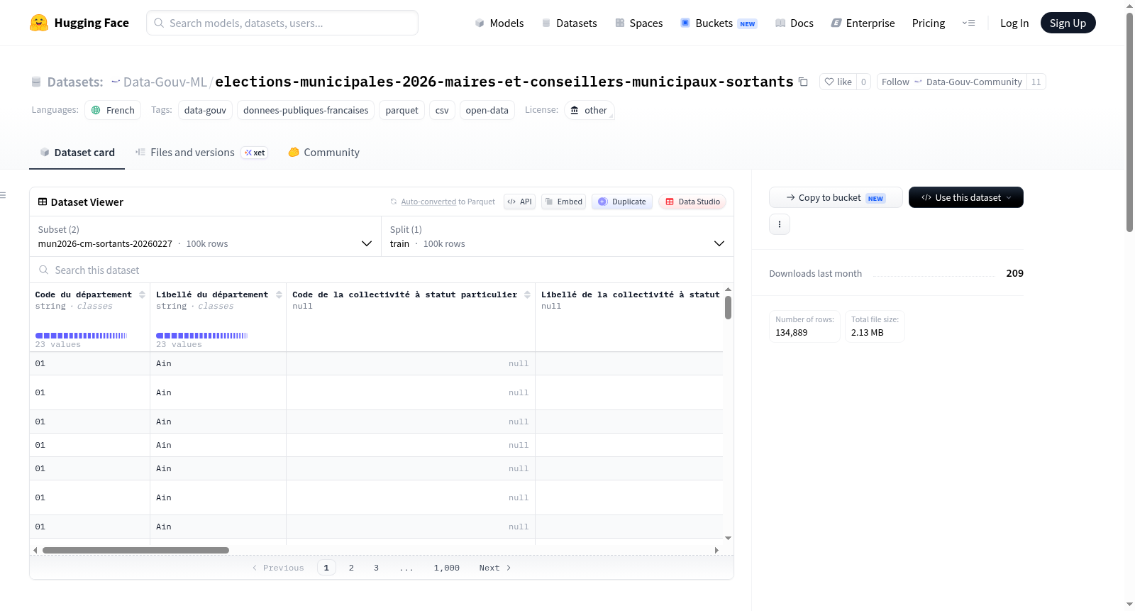Sort Code de la collectivité column
Image resolution: width=1135 pixels, height=611 pixels.
click(527, 295)
